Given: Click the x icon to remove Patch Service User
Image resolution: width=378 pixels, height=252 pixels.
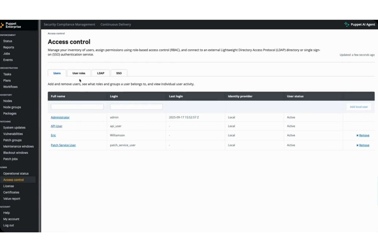Looking at the screenshot, I should click(357, 145).
